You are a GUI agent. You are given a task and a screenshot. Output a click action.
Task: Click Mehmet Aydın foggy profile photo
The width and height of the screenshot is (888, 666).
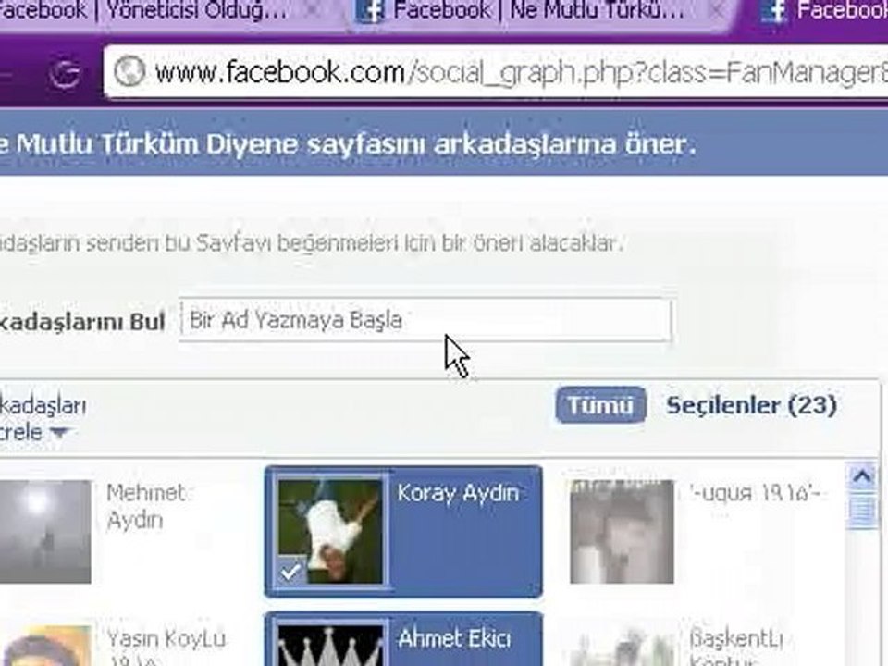pos(45,531)
